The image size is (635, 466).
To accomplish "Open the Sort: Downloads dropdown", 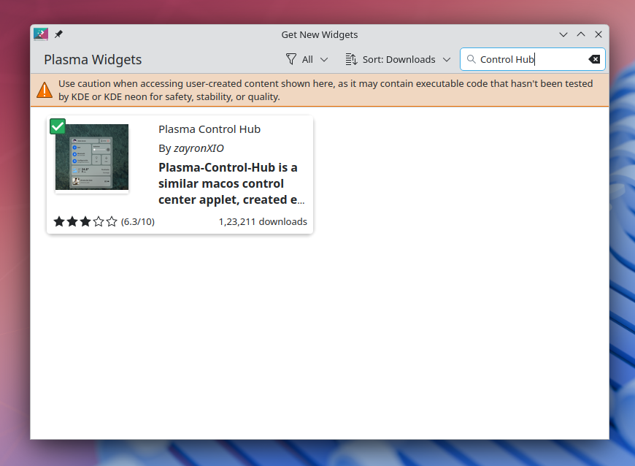I will tap(398, 60).
